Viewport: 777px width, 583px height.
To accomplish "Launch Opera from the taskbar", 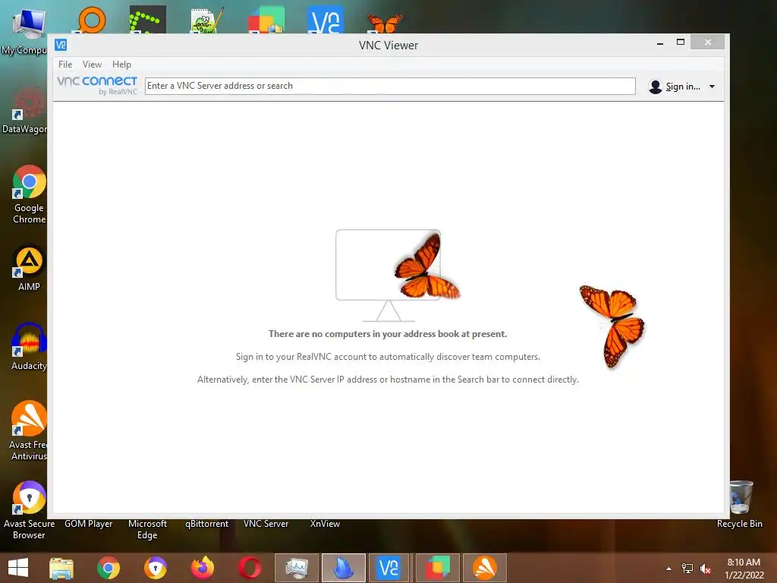I will coord(249,568).
